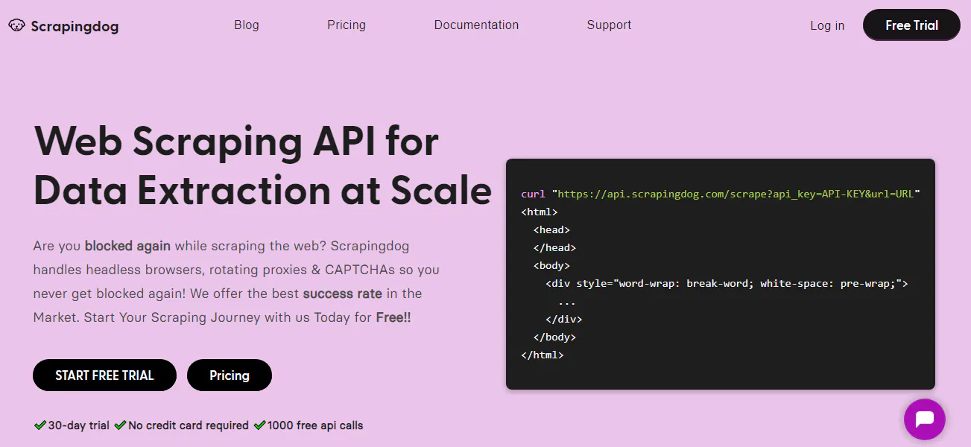Select the checkmark before 1000 free api calls
The width and height of the screenshot is (971, 447).
259,425
